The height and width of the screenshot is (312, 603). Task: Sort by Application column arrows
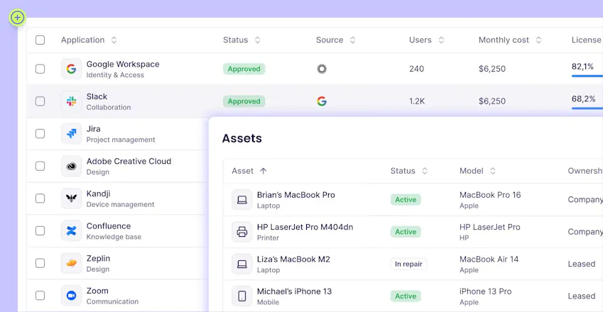click(114, 40)
